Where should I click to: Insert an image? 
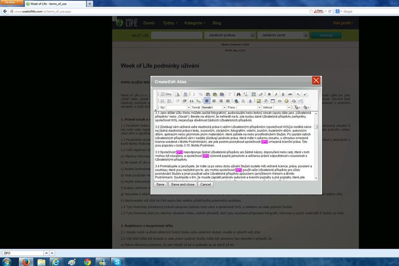click(x=259, y=101)
